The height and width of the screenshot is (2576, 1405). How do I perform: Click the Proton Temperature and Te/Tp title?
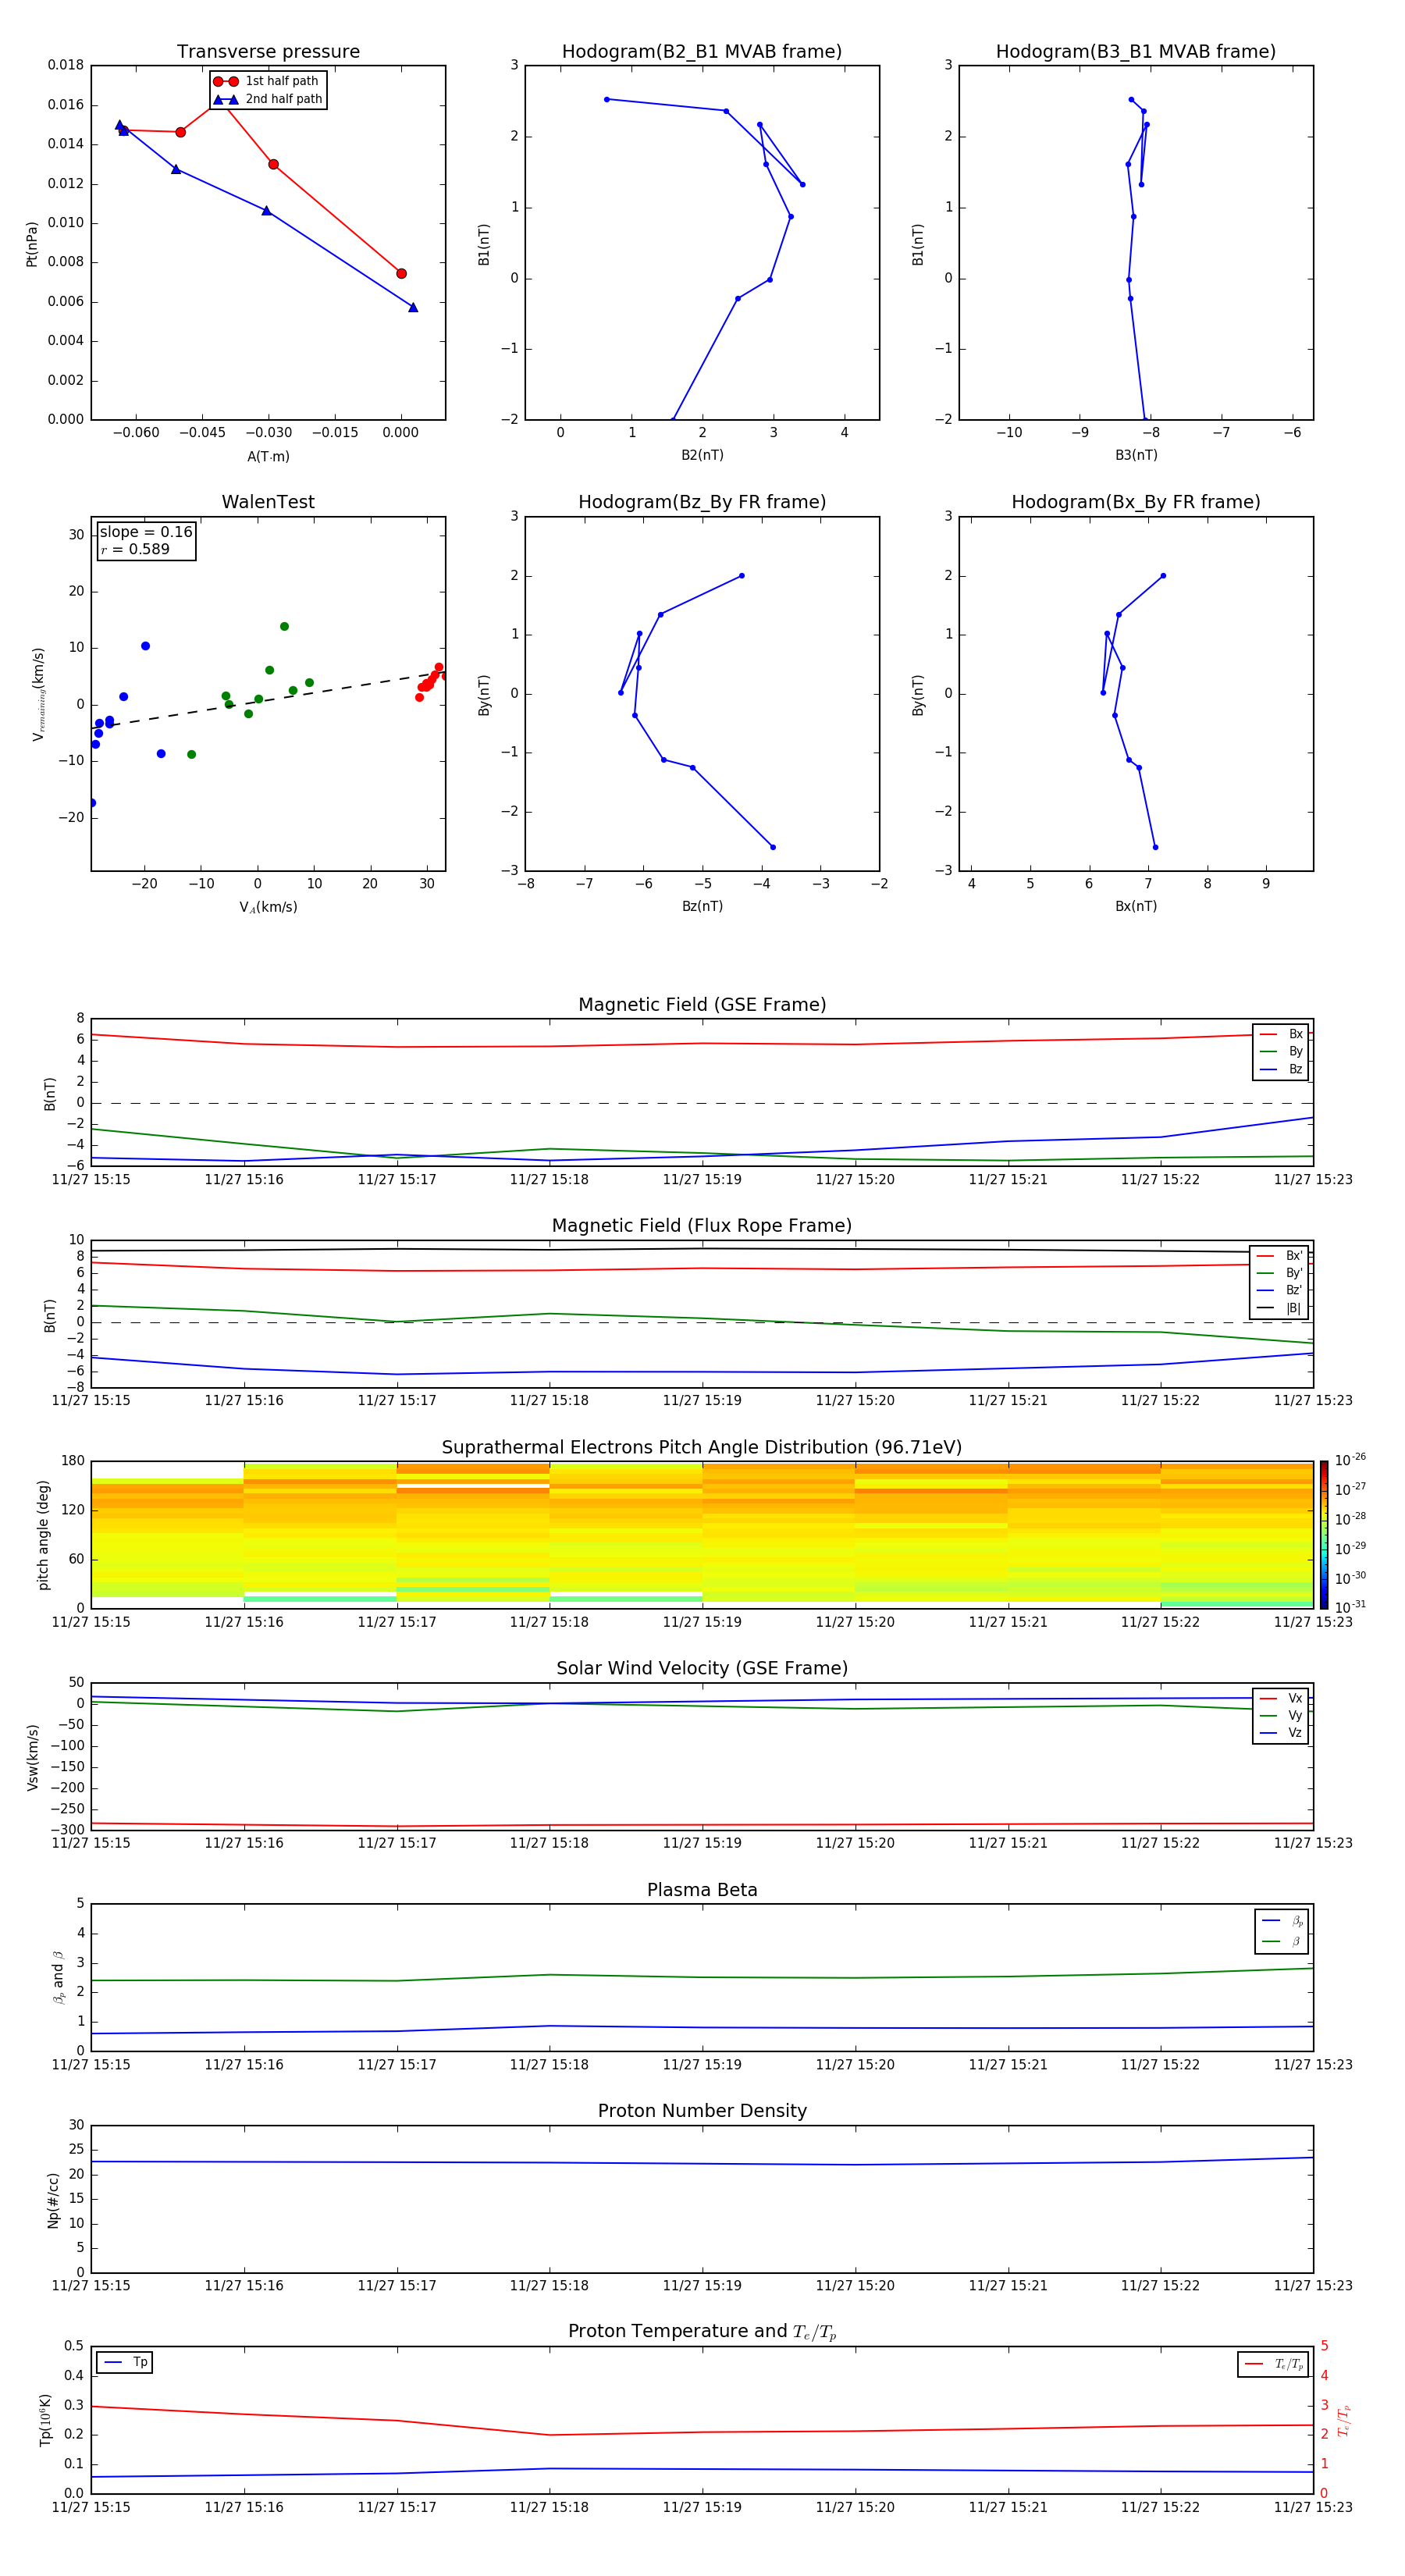pyautogui.click(x=702, y=2332)
